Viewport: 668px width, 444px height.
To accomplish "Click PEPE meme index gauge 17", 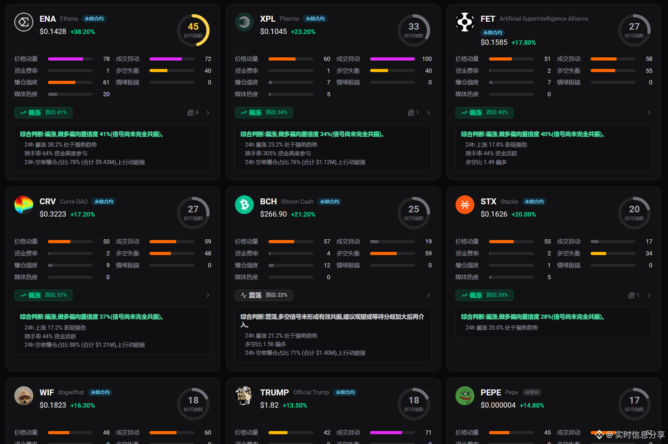I will pos(634,404).
